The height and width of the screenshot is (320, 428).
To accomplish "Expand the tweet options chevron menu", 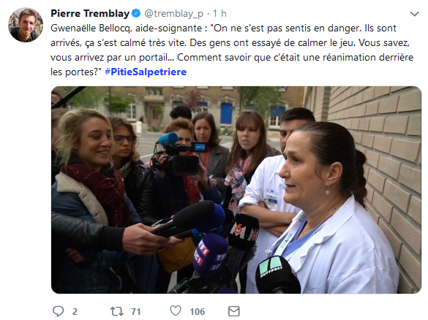I will 415,14.
